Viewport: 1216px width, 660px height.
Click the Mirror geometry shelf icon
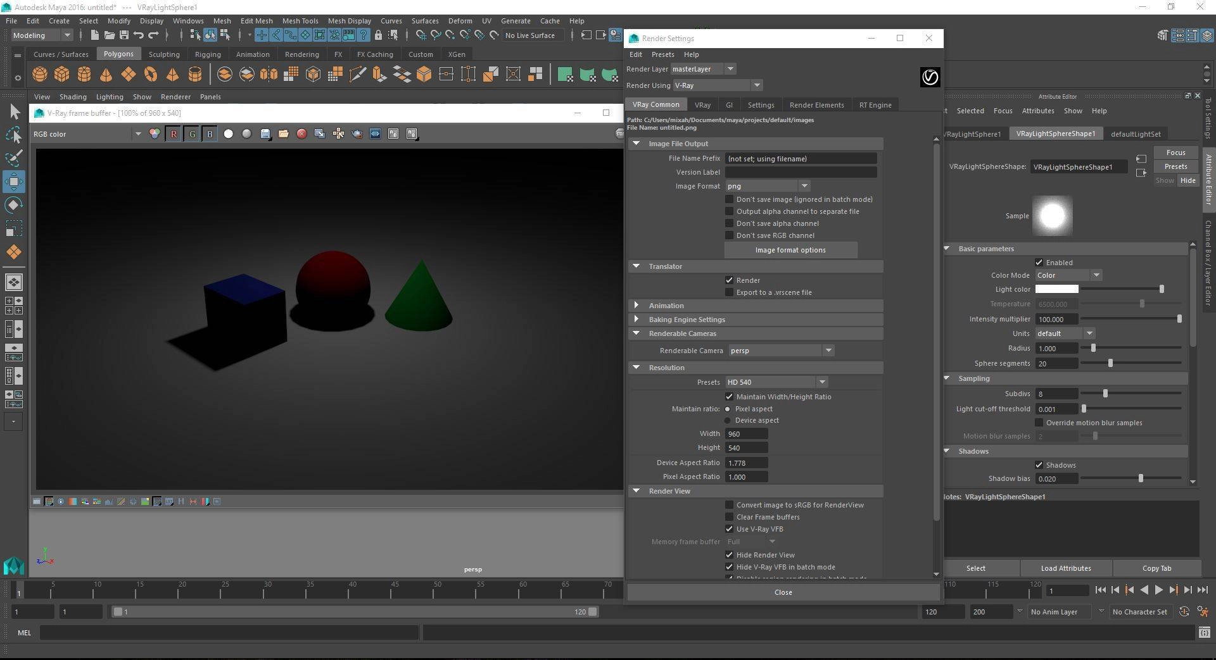tap(269, 75)
